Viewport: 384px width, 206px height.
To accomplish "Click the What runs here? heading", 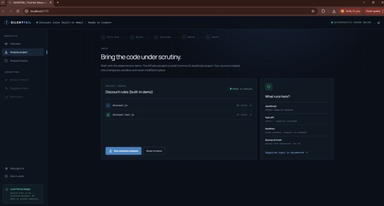I will click(x=277, y=97).
